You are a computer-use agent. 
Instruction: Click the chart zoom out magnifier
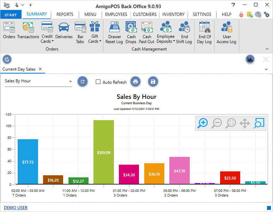217,123
